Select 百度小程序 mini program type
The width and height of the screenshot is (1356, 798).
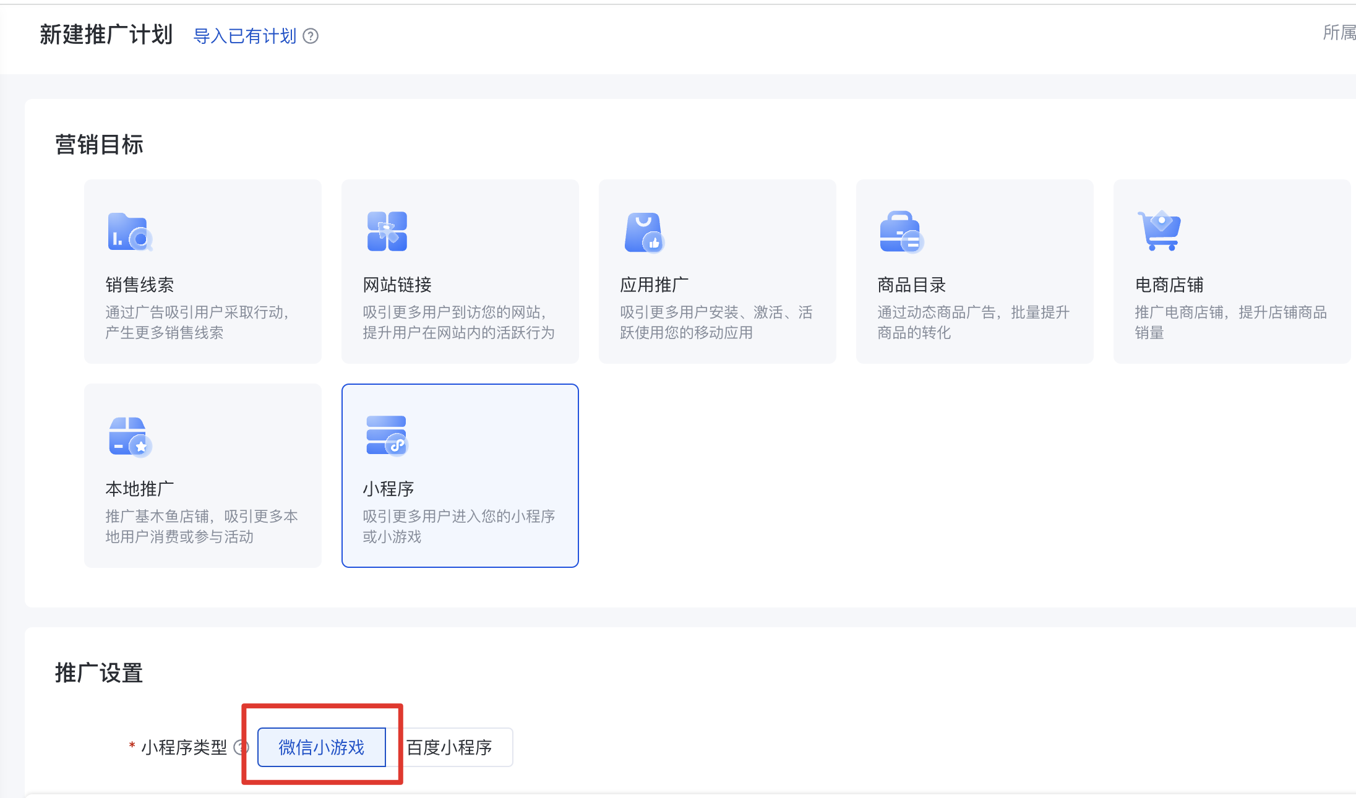tap(449, 747)
